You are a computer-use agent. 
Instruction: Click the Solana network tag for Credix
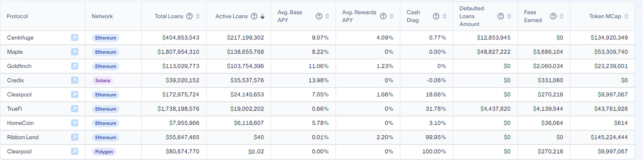tap(102, 80)
